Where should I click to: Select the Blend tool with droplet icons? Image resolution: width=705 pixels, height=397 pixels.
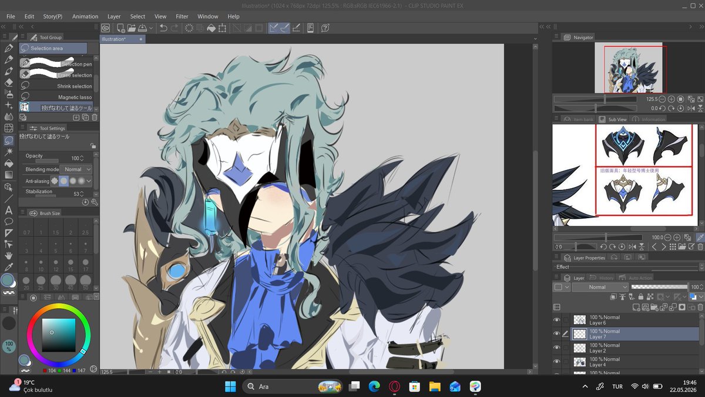tap(9, 116)
